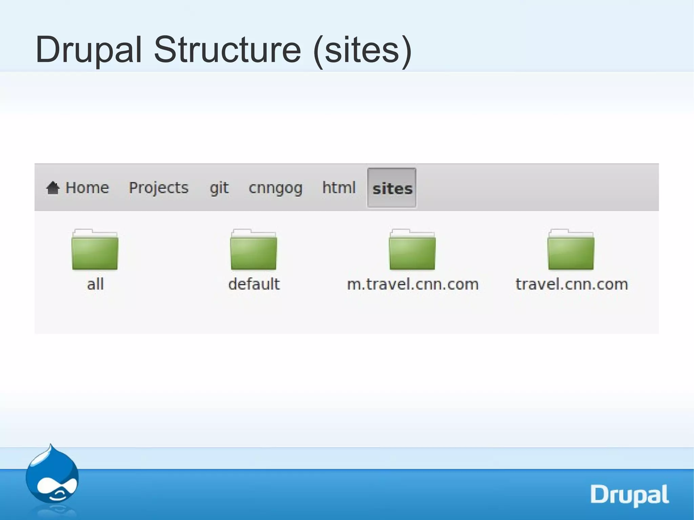The height and width of the screenshot is (520, 694).
Task: Select the folder name 'all'
Action: 95,284
